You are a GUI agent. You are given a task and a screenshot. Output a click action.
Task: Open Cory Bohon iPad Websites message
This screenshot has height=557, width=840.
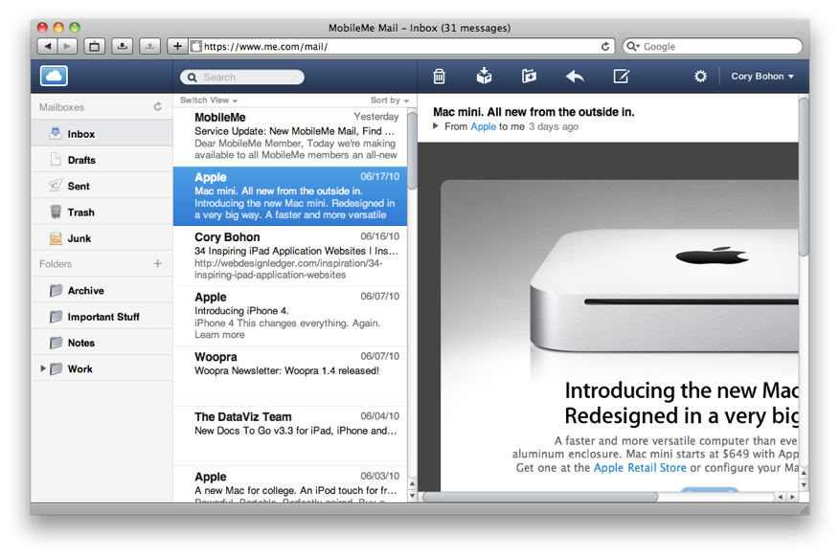[x=290, y=256]
